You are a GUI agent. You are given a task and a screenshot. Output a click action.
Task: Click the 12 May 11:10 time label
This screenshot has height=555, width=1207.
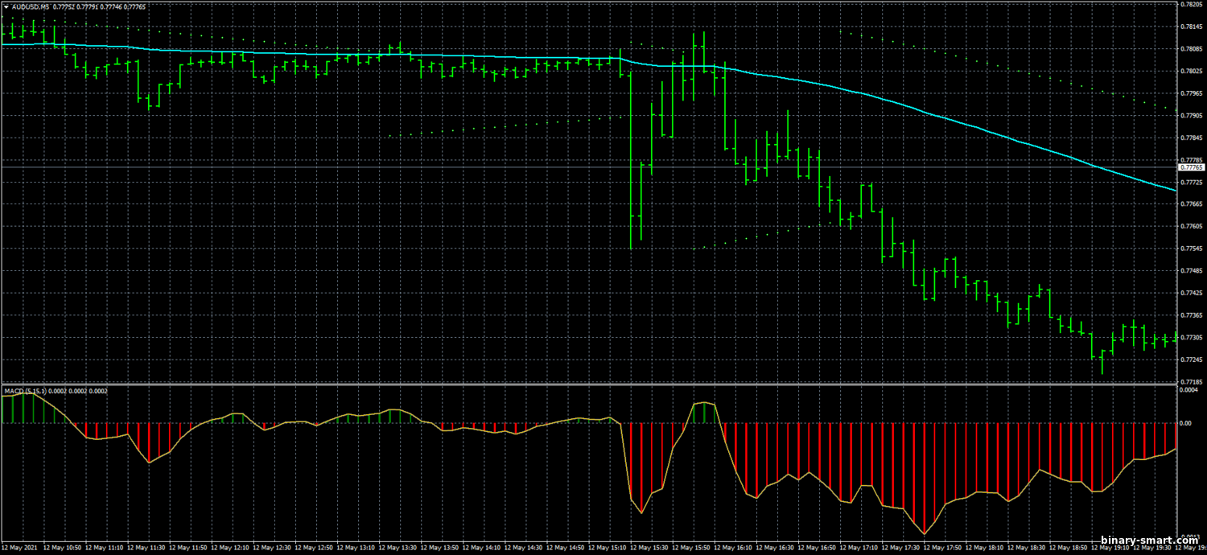pos(104,548)
